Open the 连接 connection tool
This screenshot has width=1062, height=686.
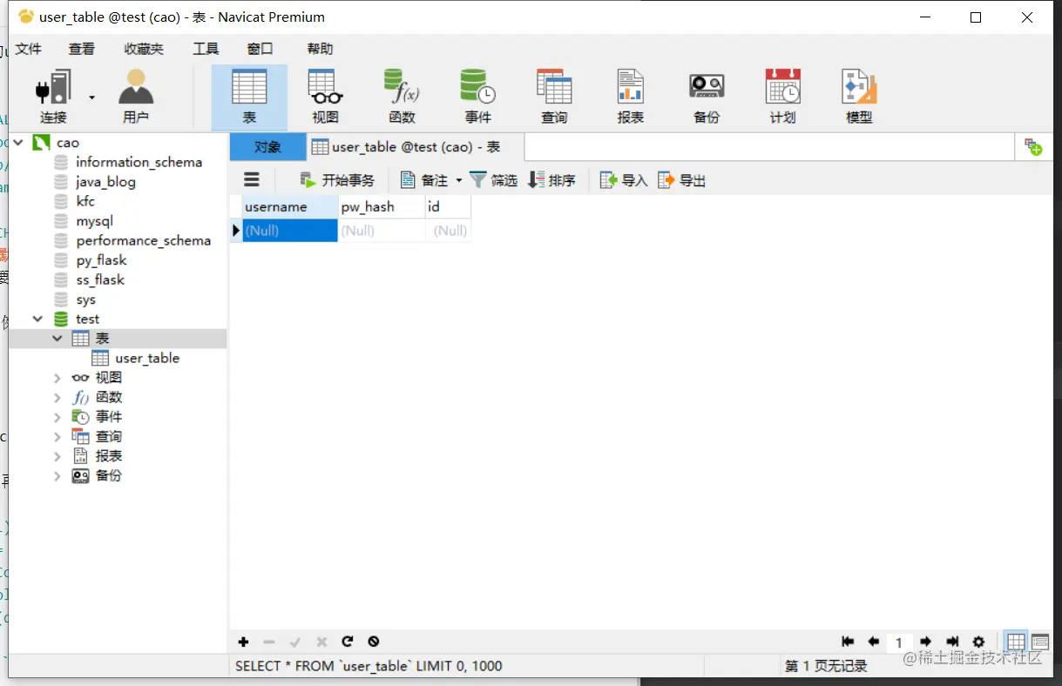click(53, 97)
